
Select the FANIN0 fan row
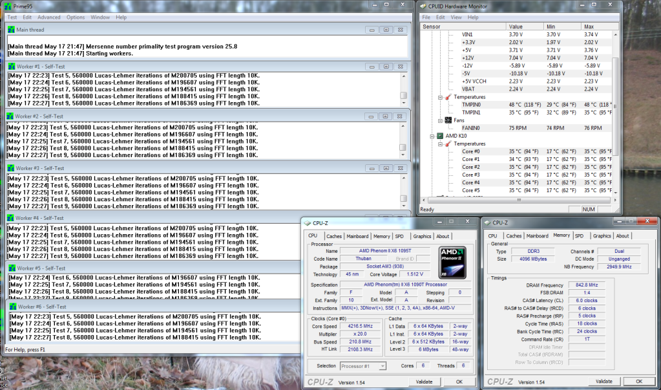[x=516, y=128]
